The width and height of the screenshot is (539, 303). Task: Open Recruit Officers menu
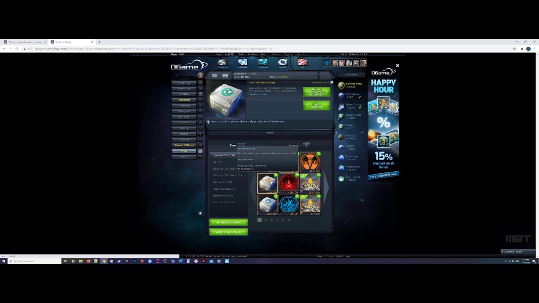click(184, 145)
